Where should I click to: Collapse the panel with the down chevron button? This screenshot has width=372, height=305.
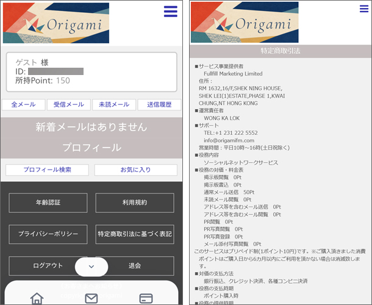(x=91, y=267)
